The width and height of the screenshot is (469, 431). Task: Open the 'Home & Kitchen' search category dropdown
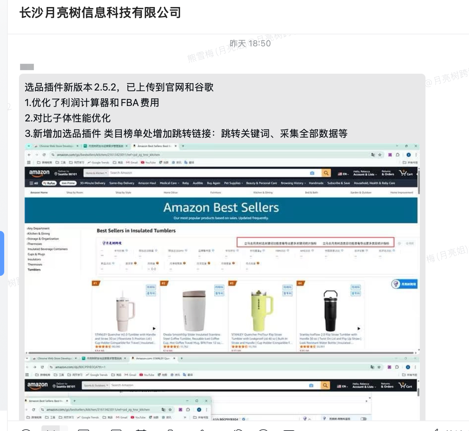pos(96,173)
